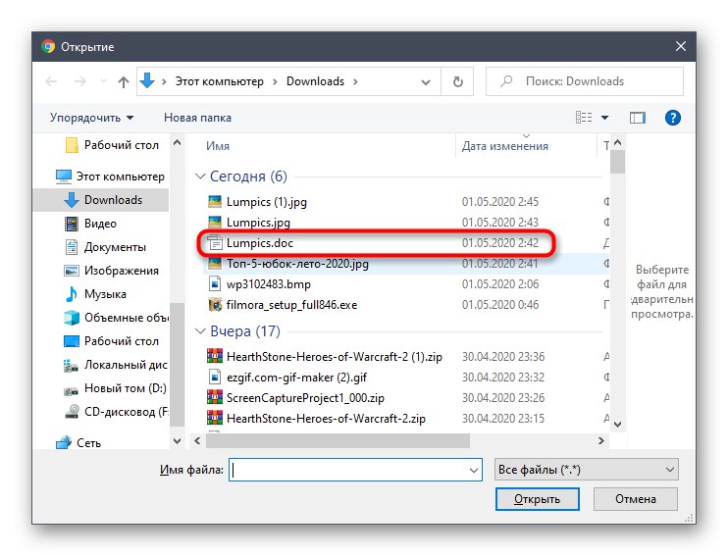Close the 'Открытие' dialog window
Viewport: 728px width, 556px height.
click(x=681, y=46)
